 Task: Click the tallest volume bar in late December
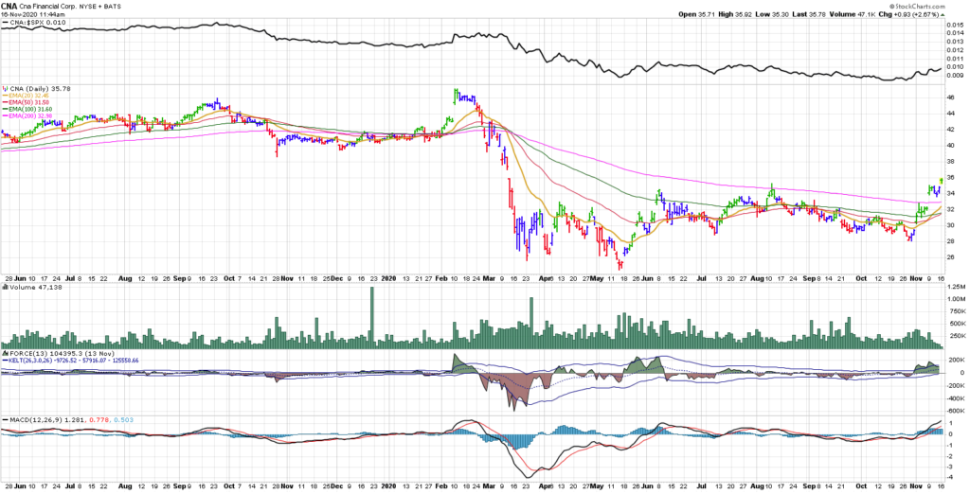point(371,318)
